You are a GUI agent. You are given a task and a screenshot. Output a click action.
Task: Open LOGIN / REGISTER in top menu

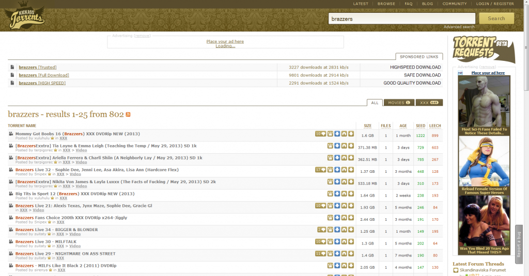tap(495, 4)
